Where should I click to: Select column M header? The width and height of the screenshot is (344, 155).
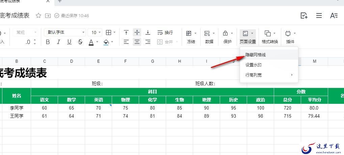coord(315,62)
